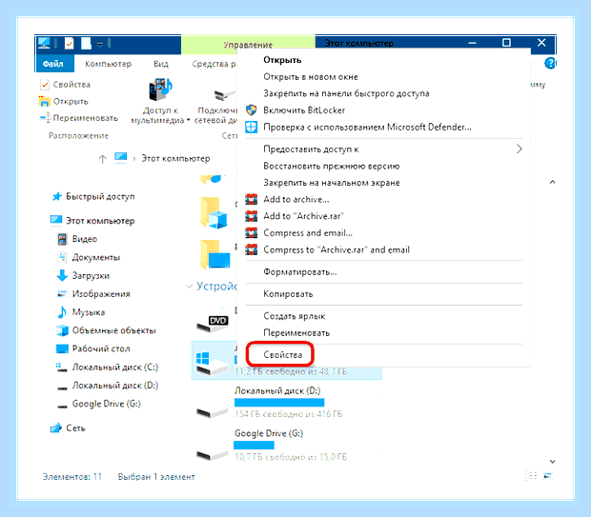This screenshot has height=517, width=591.
Task: Click the 3D objects folder icon
Action: click(x=214, y=213)
